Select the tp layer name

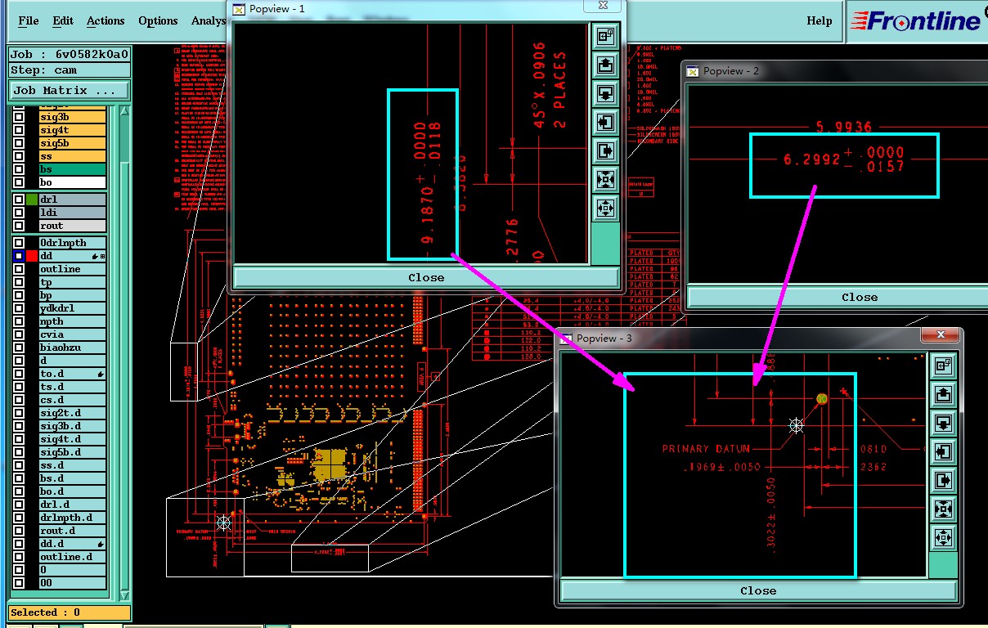[73, 282]
